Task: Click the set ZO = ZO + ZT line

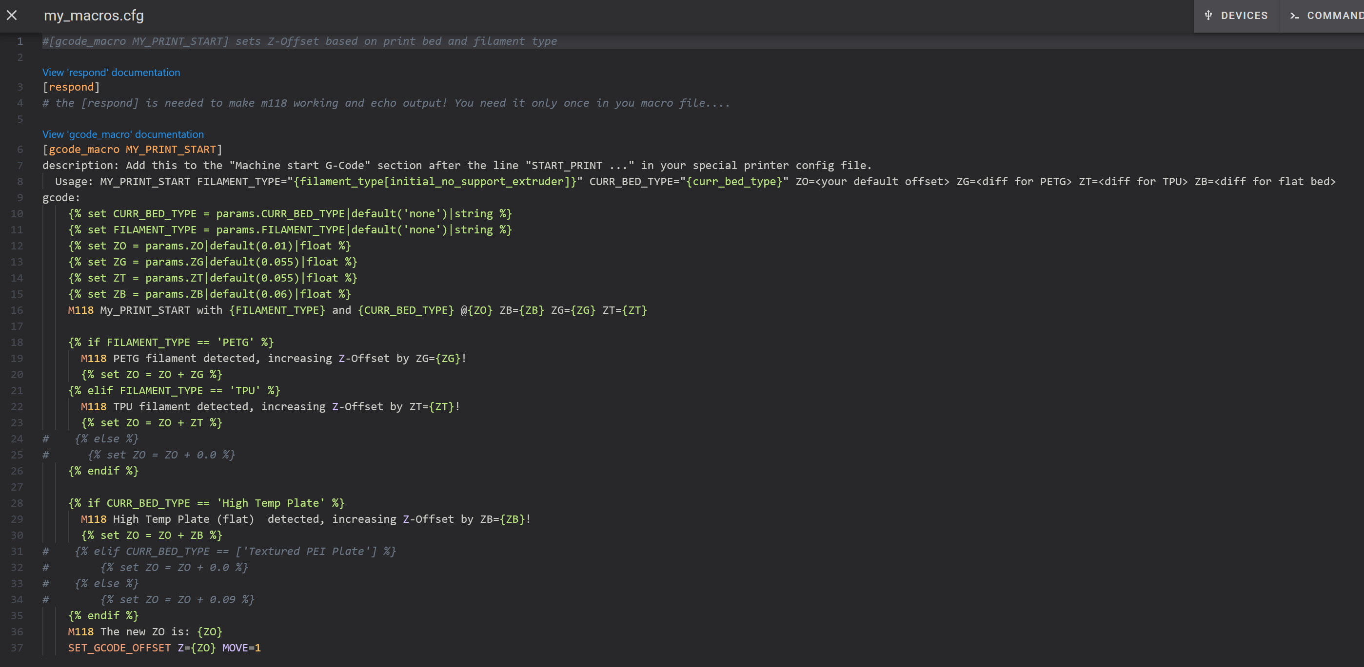Action: [x=152, y=423]
